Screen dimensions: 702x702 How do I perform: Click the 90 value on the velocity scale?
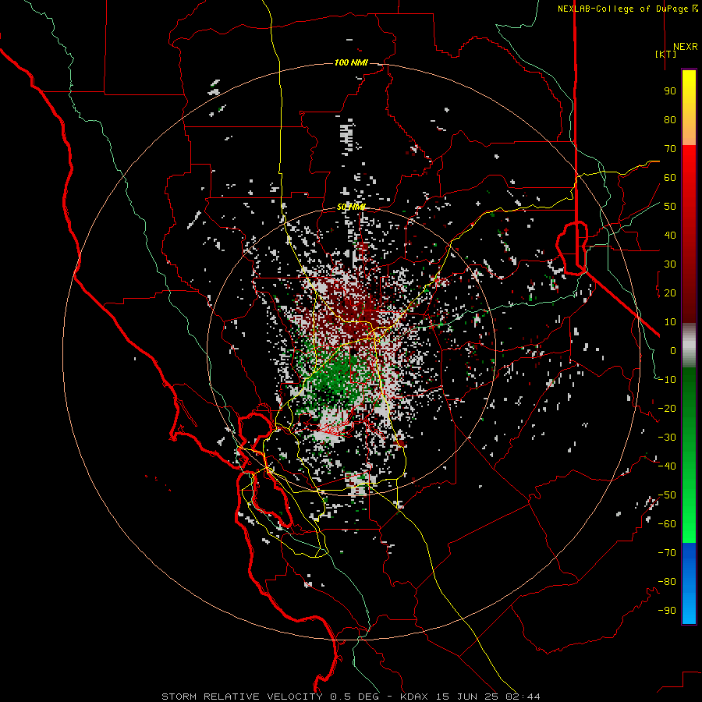[670, 91]
